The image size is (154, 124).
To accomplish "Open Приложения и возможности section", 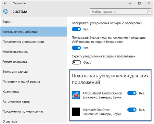I will click(33, 42).
